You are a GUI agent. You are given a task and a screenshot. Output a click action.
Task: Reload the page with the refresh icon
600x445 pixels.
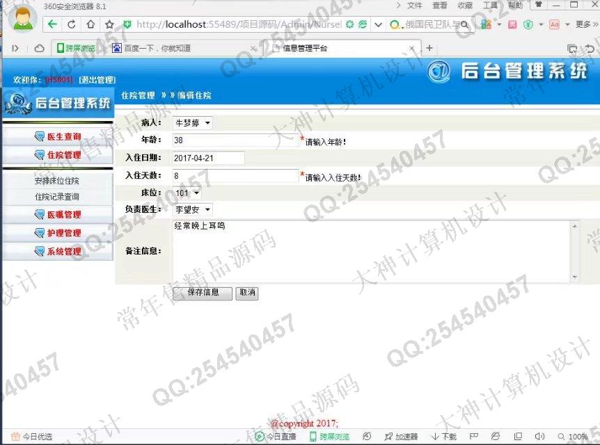(72, 24)
